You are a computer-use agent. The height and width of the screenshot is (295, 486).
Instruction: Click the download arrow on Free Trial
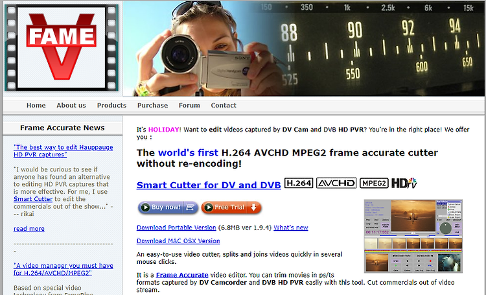[254, 207]
